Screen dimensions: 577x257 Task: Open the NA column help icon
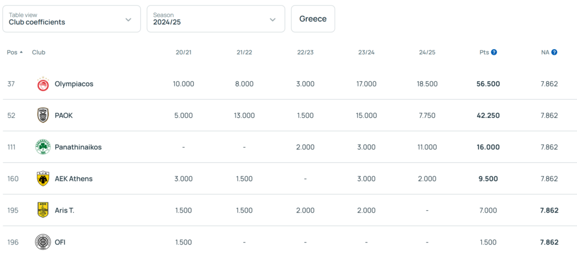pos(554,52)
